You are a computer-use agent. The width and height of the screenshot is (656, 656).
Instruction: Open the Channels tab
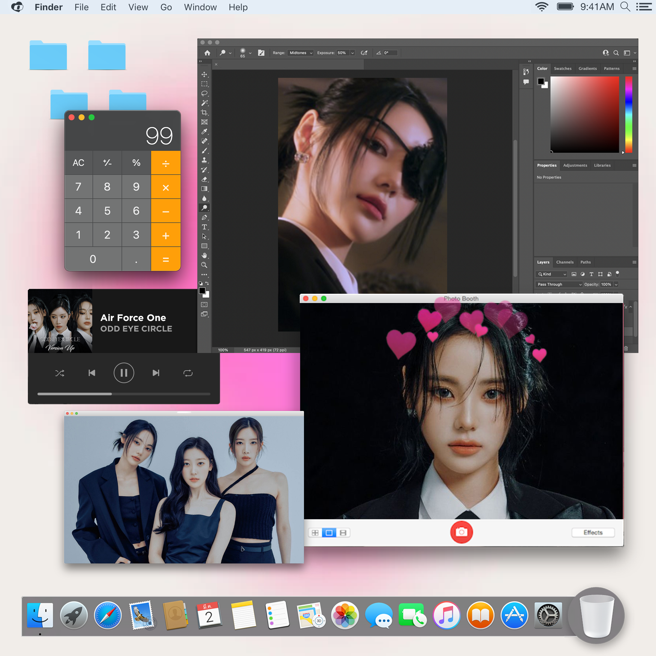[565, 262]
